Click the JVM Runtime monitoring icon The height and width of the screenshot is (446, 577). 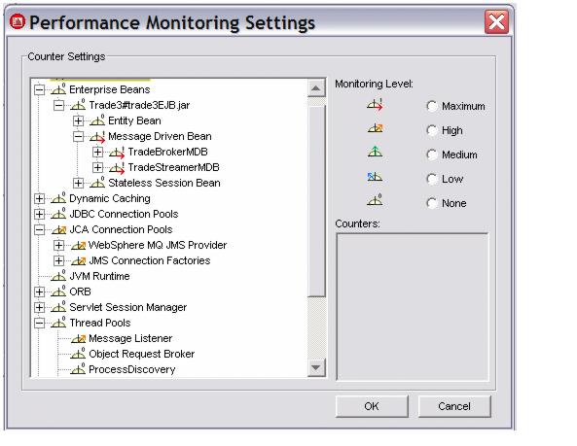click(x=58, y=276)
